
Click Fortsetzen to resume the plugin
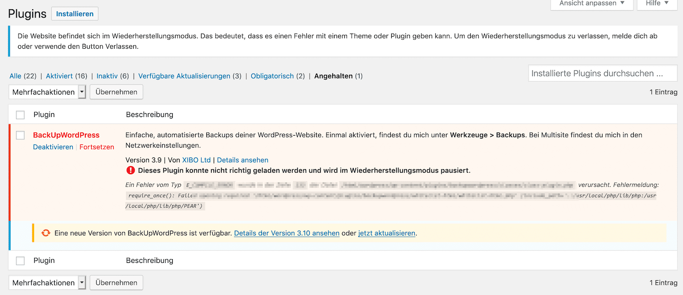click(x=97, y=147)
